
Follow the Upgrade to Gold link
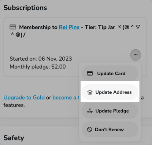click(24, 98)
